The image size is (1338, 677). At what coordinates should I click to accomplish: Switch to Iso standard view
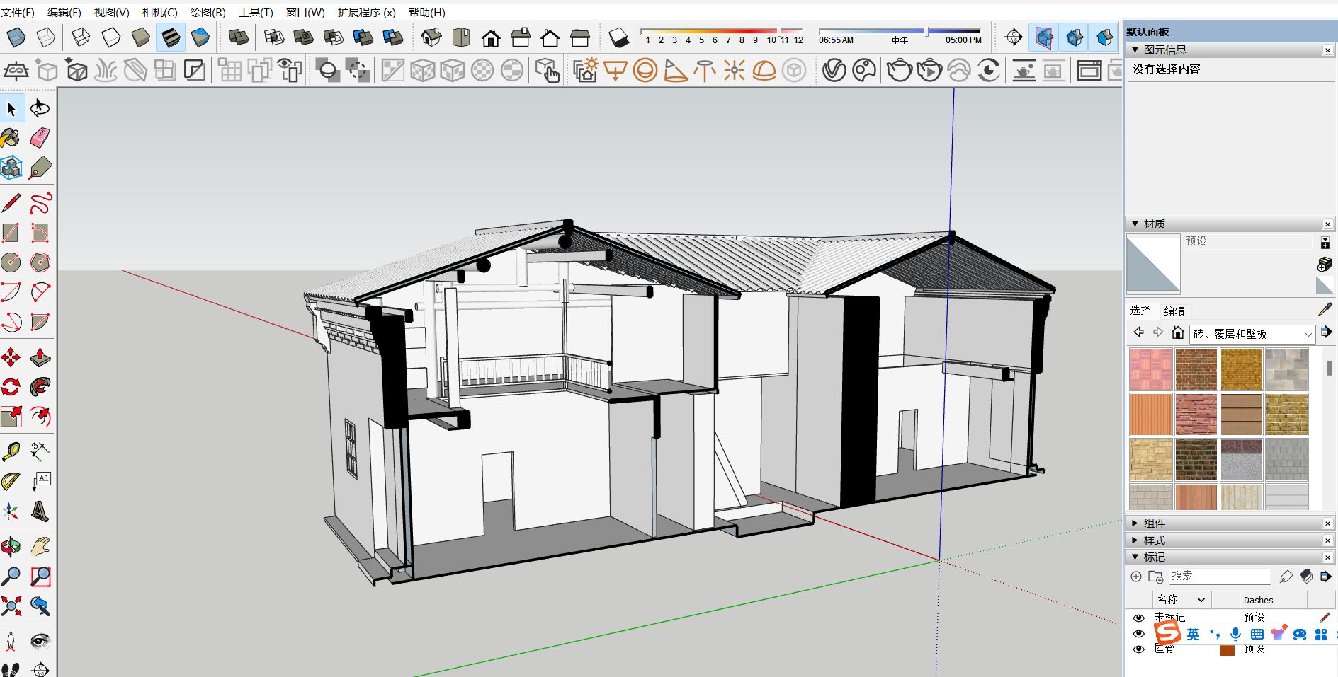tap(431, 37)
